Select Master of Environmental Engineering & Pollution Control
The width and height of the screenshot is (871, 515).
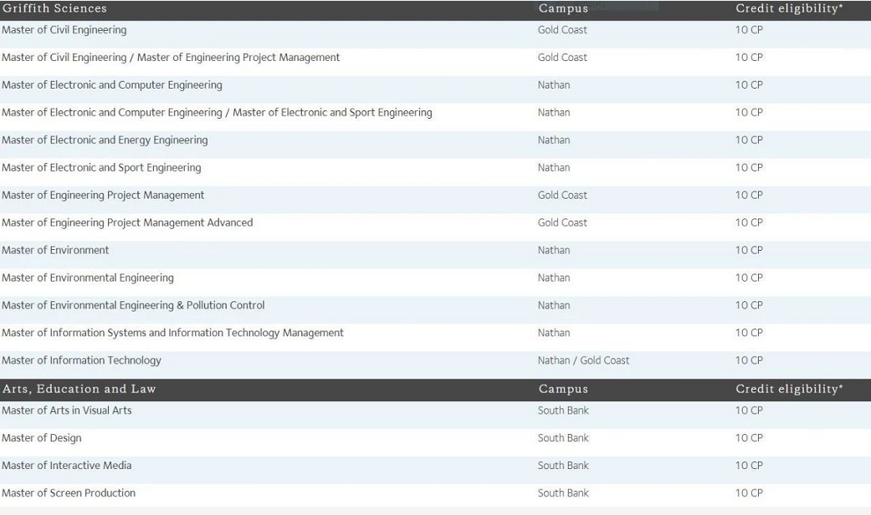(133, 306)
